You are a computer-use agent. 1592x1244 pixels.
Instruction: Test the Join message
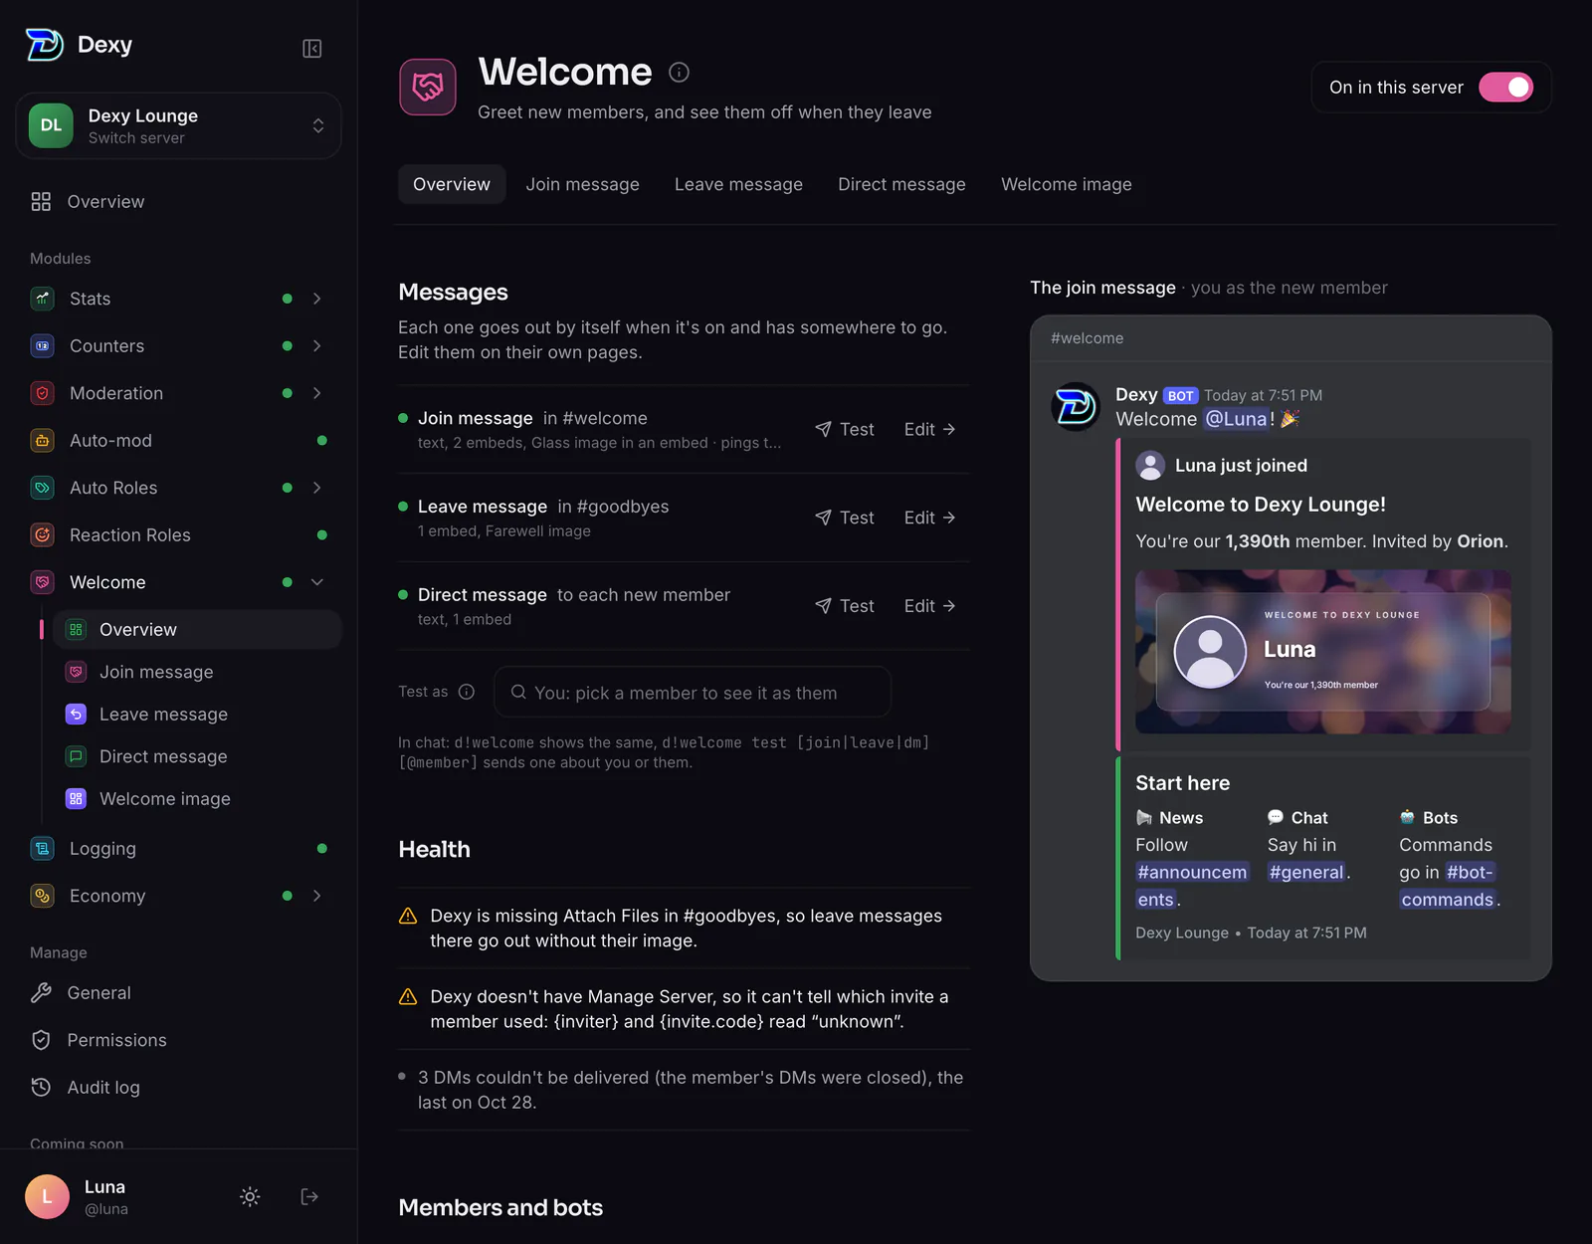[x=845, y=429]
